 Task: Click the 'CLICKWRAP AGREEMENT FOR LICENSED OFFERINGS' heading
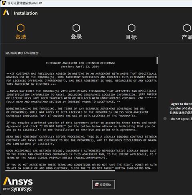coord(80,63)
